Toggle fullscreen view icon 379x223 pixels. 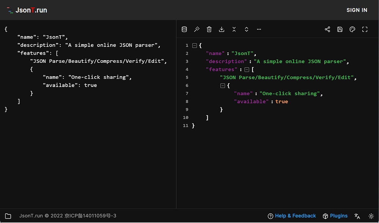click(365, 29)
